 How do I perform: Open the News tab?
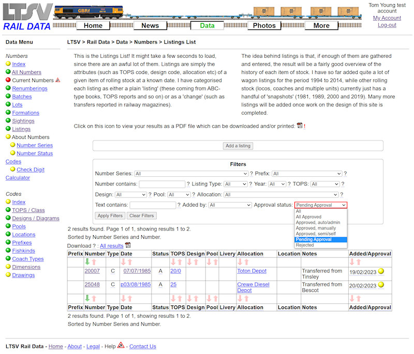(x=150, y=25)
